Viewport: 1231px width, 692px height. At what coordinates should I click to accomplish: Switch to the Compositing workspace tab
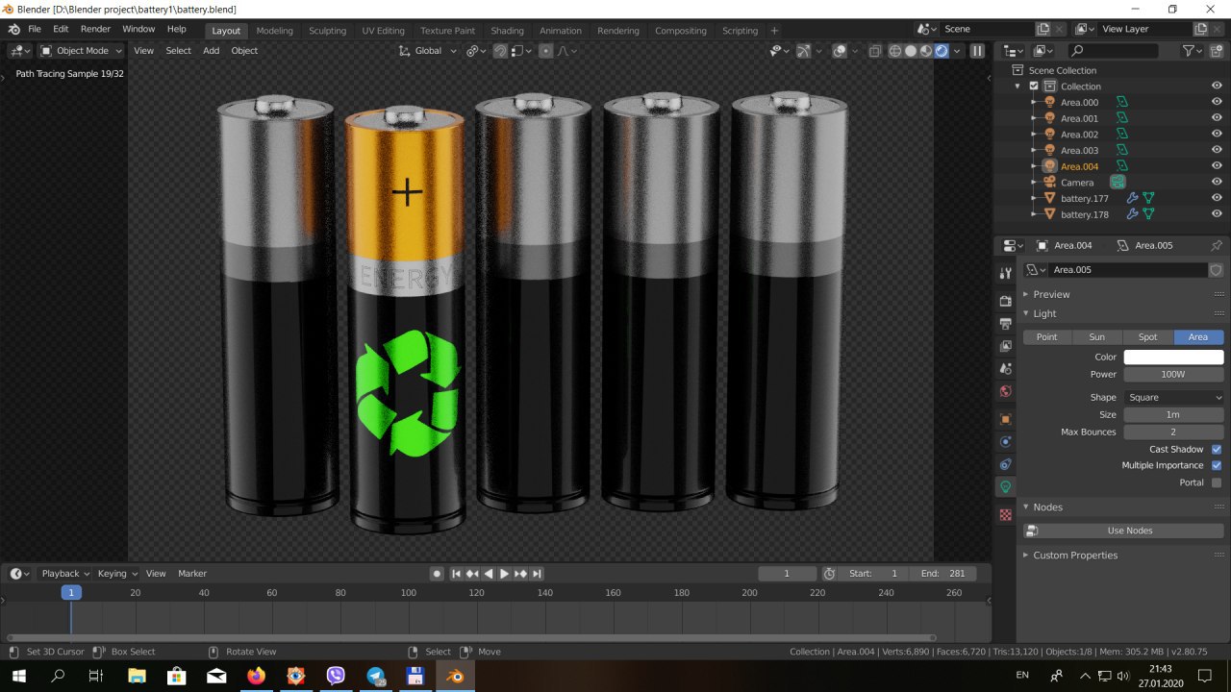680,30
